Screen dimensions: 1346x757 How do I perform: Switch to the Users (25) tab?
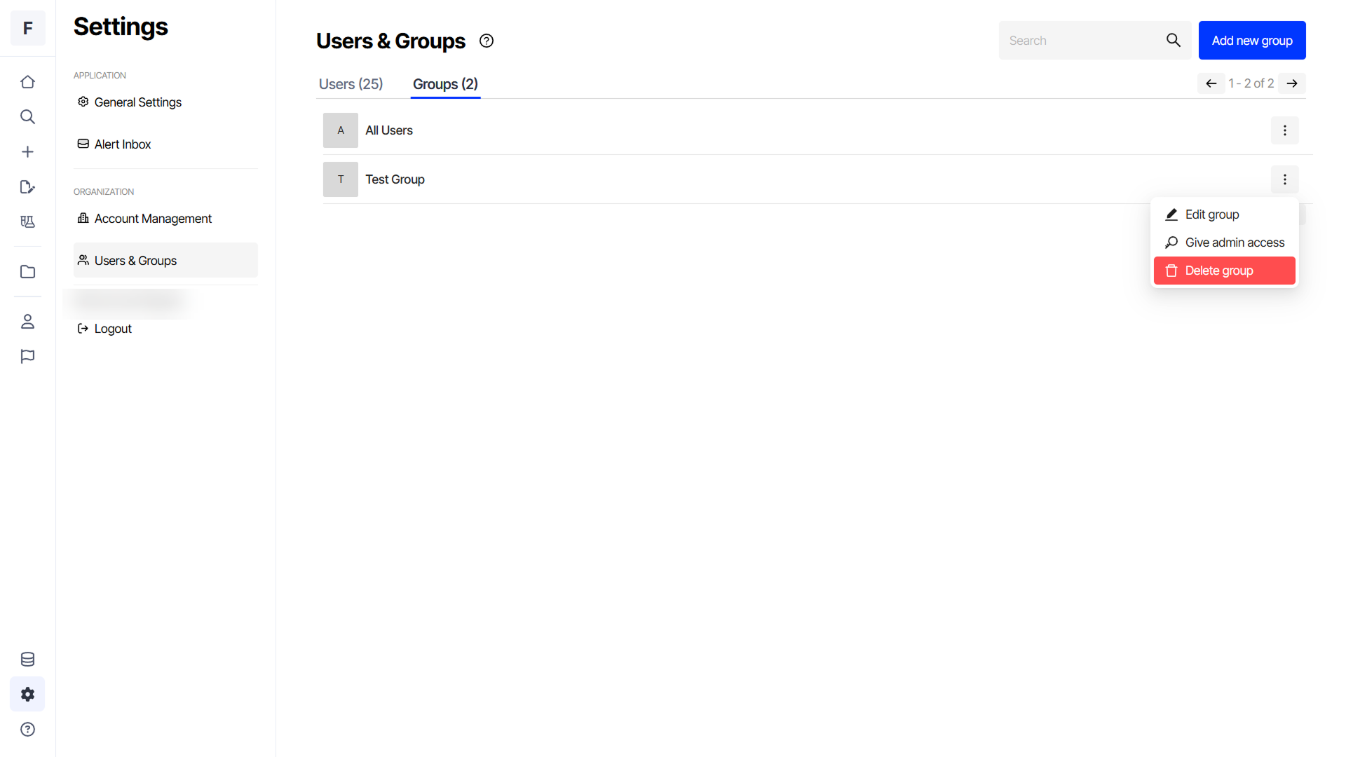pos(351,84)
